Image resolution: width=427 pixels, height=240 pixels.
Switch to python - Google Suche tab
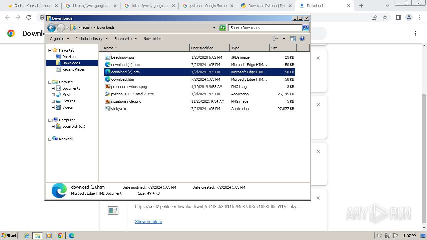208,6
